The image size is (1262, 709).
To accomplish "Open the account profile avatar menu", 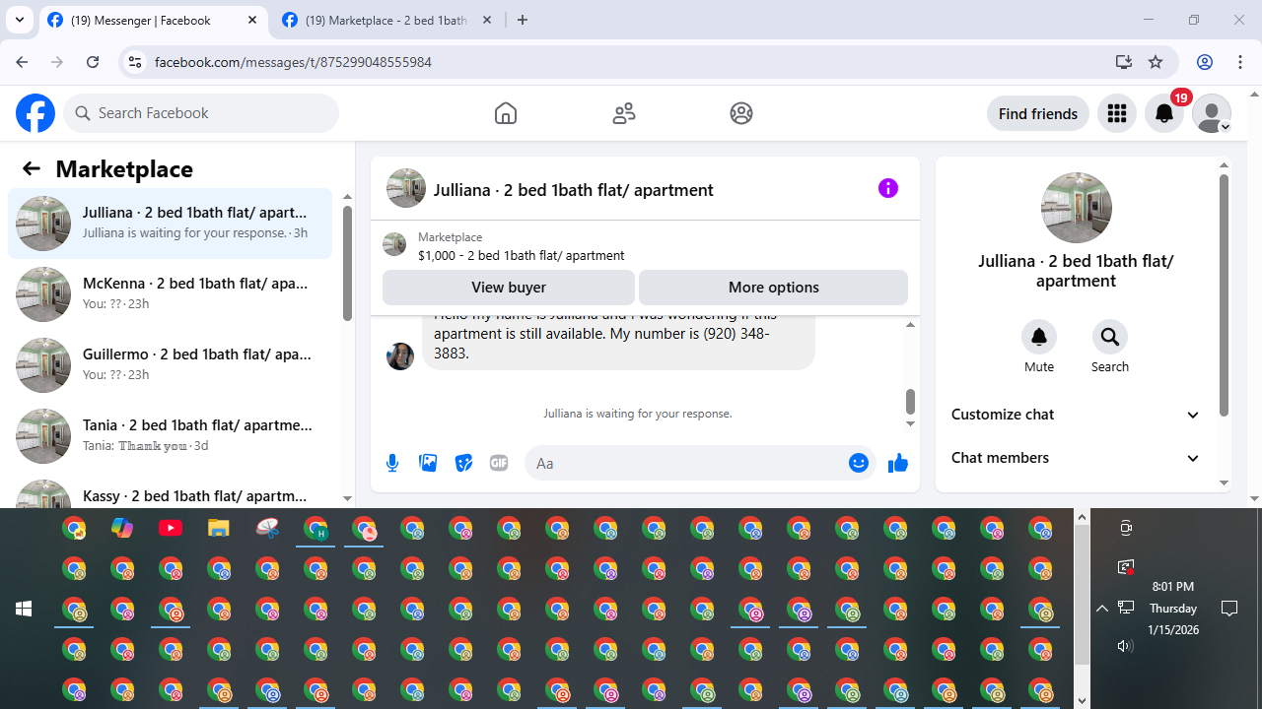I will tap(1212, 113).
